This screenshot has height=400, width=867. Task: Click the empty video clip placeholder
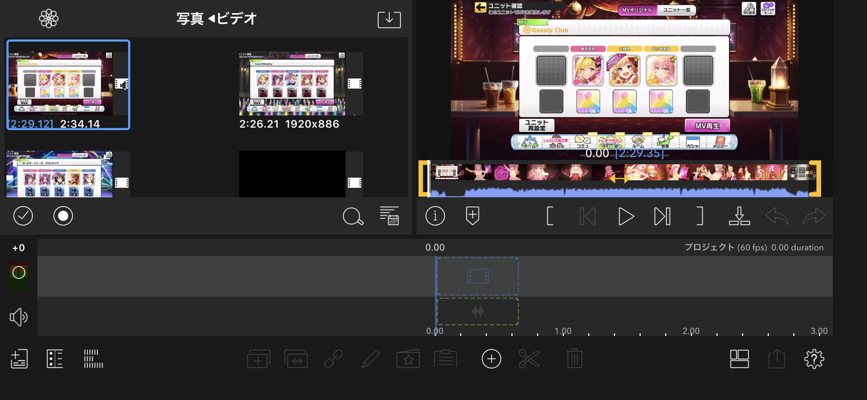(x=478, y=276)
